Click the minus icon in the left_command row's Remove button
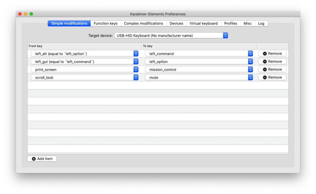This screenshot has height=194, width=316. 265,53
